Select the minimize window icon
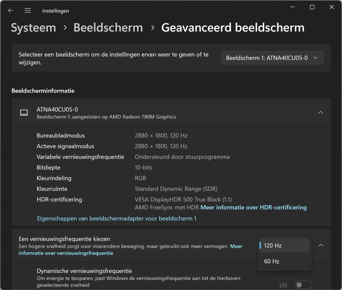Viewport: 342px width, 290px height. pos(292,7)
